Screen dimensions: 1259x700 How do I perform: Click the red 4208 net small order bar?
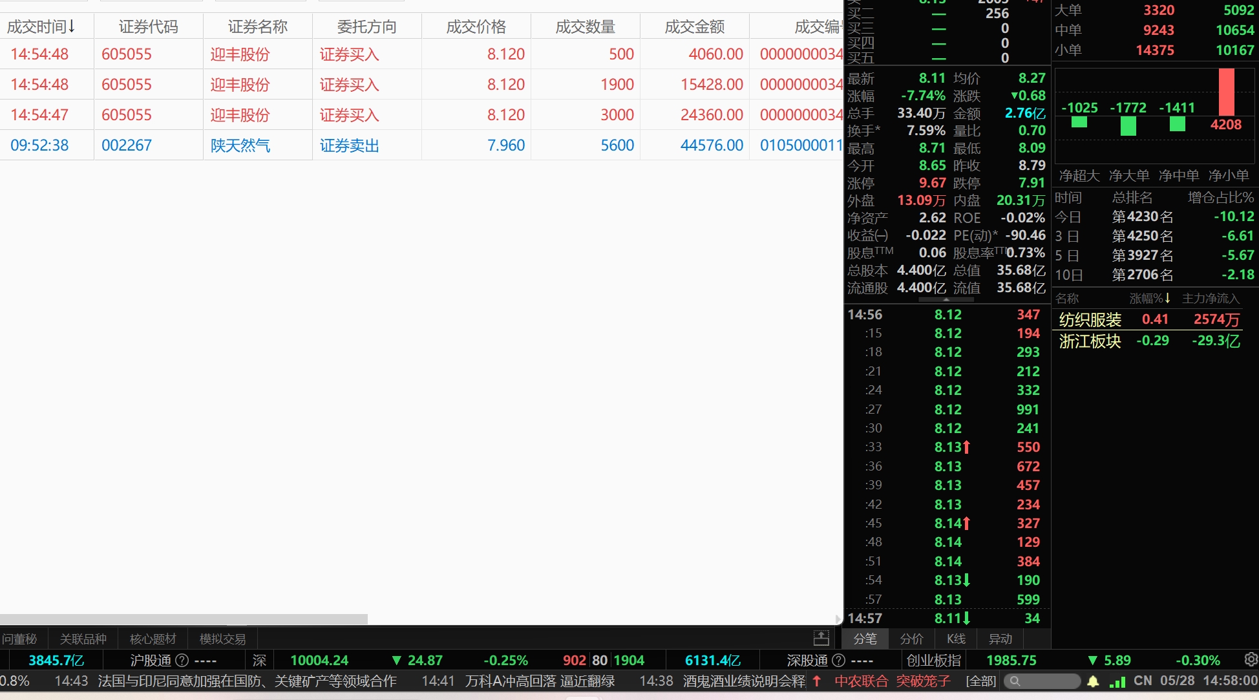point(1226,92)
